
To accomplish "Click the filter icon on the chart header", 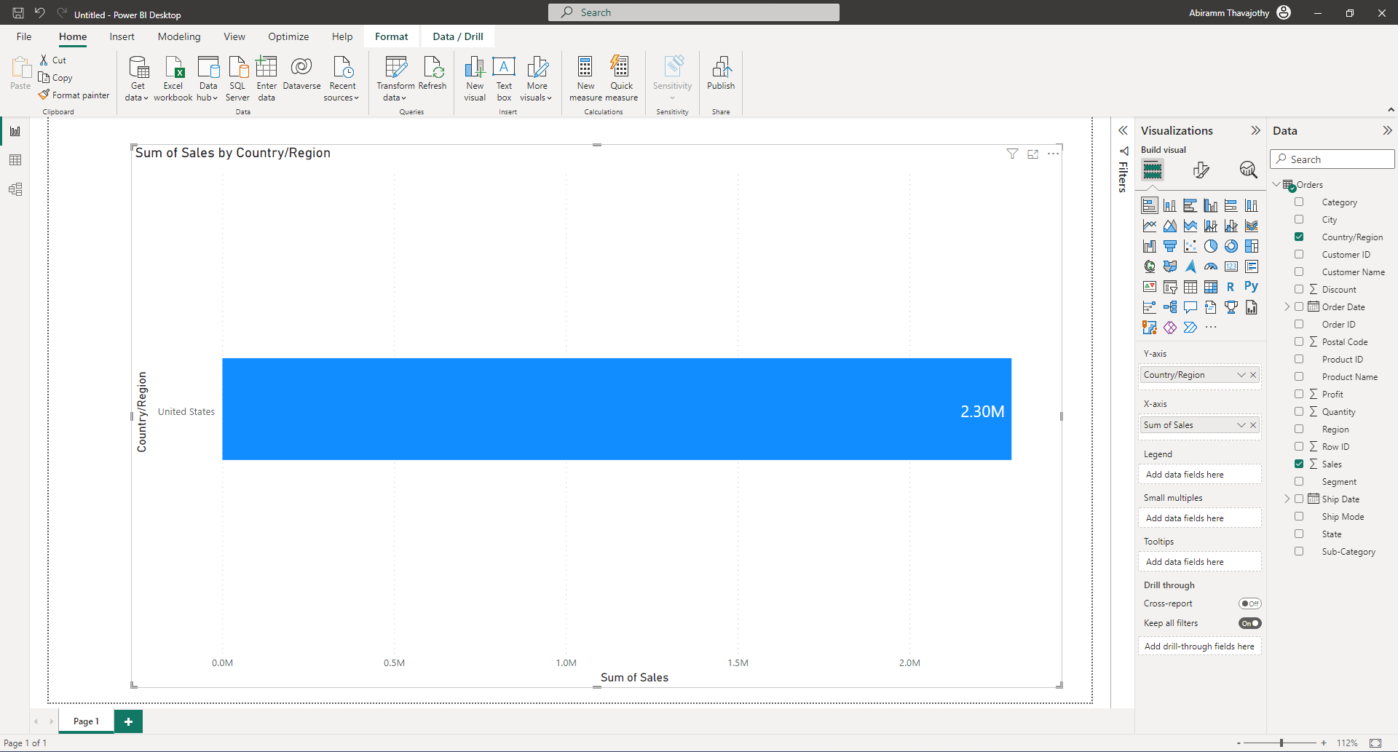I will (1012, 154).
